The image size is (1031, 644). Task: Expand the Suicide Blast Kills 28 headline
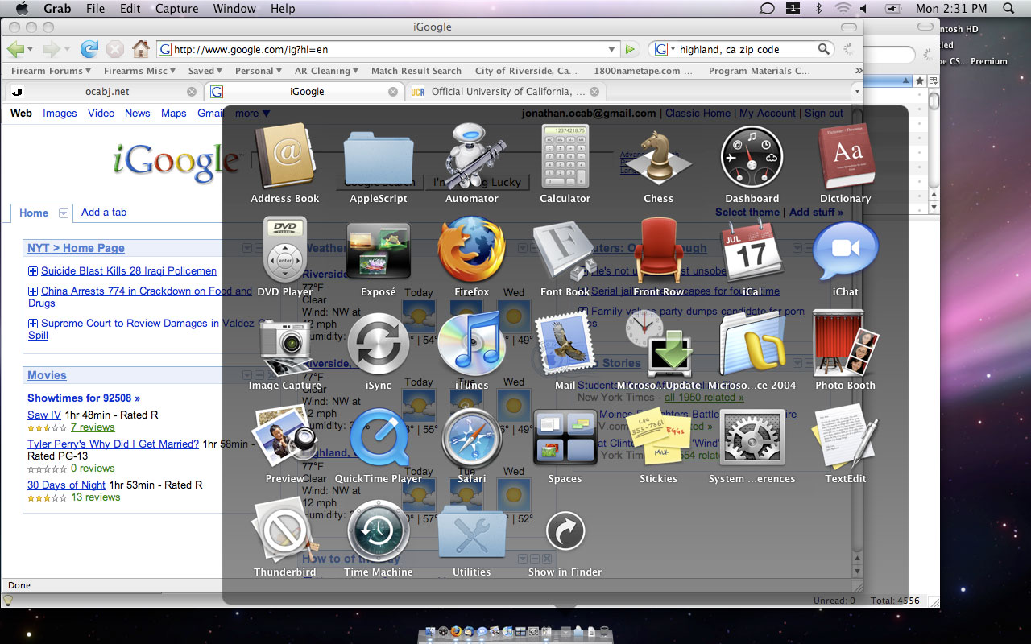(33, 271)
